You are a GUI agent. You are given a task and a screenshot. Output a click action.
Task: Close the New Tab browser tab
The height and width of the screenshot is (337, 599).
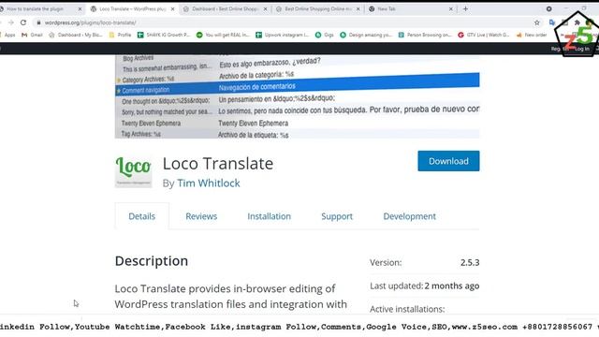pyautogui.click(x=451, y=8)
